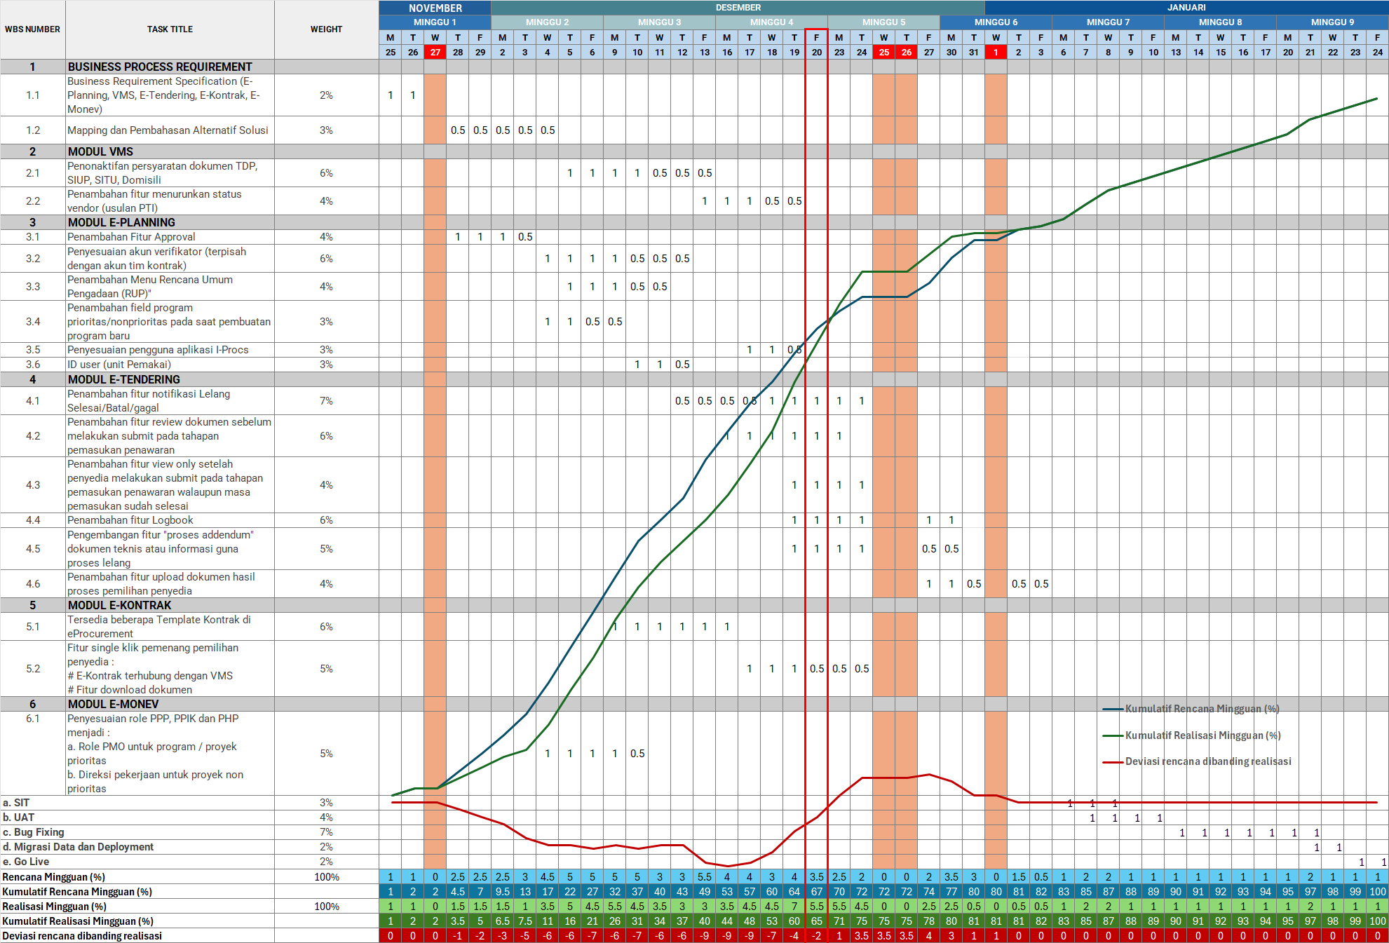Click the DESEMBER month header
1389x943 pixels.
[x=738, y=8]
